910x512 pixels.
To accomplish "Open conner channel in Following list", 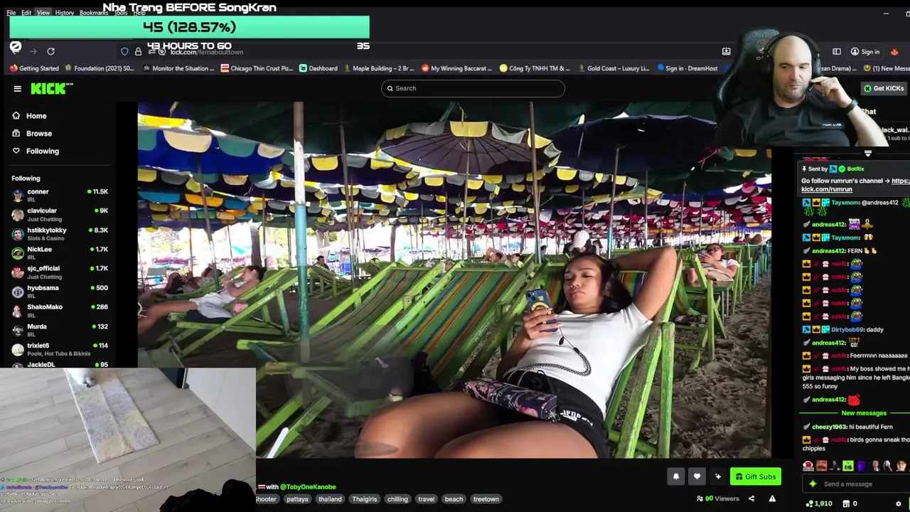I will tap(60, 195).
